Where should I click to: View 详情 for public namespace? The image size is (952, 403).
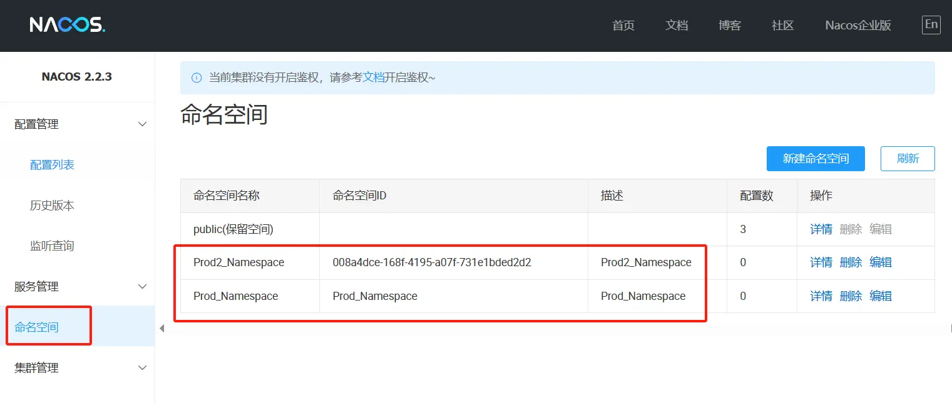tap(821, 229)
